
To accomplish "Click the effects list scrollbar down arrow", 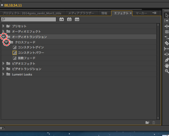I will pos(158,118).
